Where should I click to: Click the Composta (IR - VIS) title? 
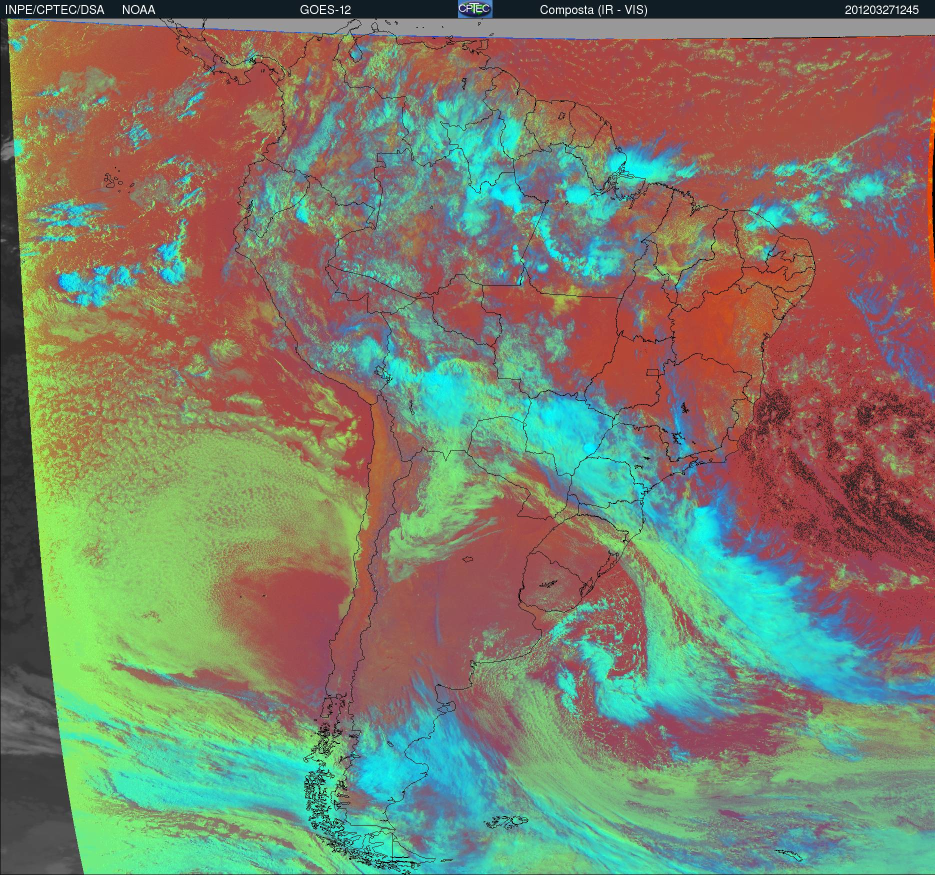coord(593,10)
